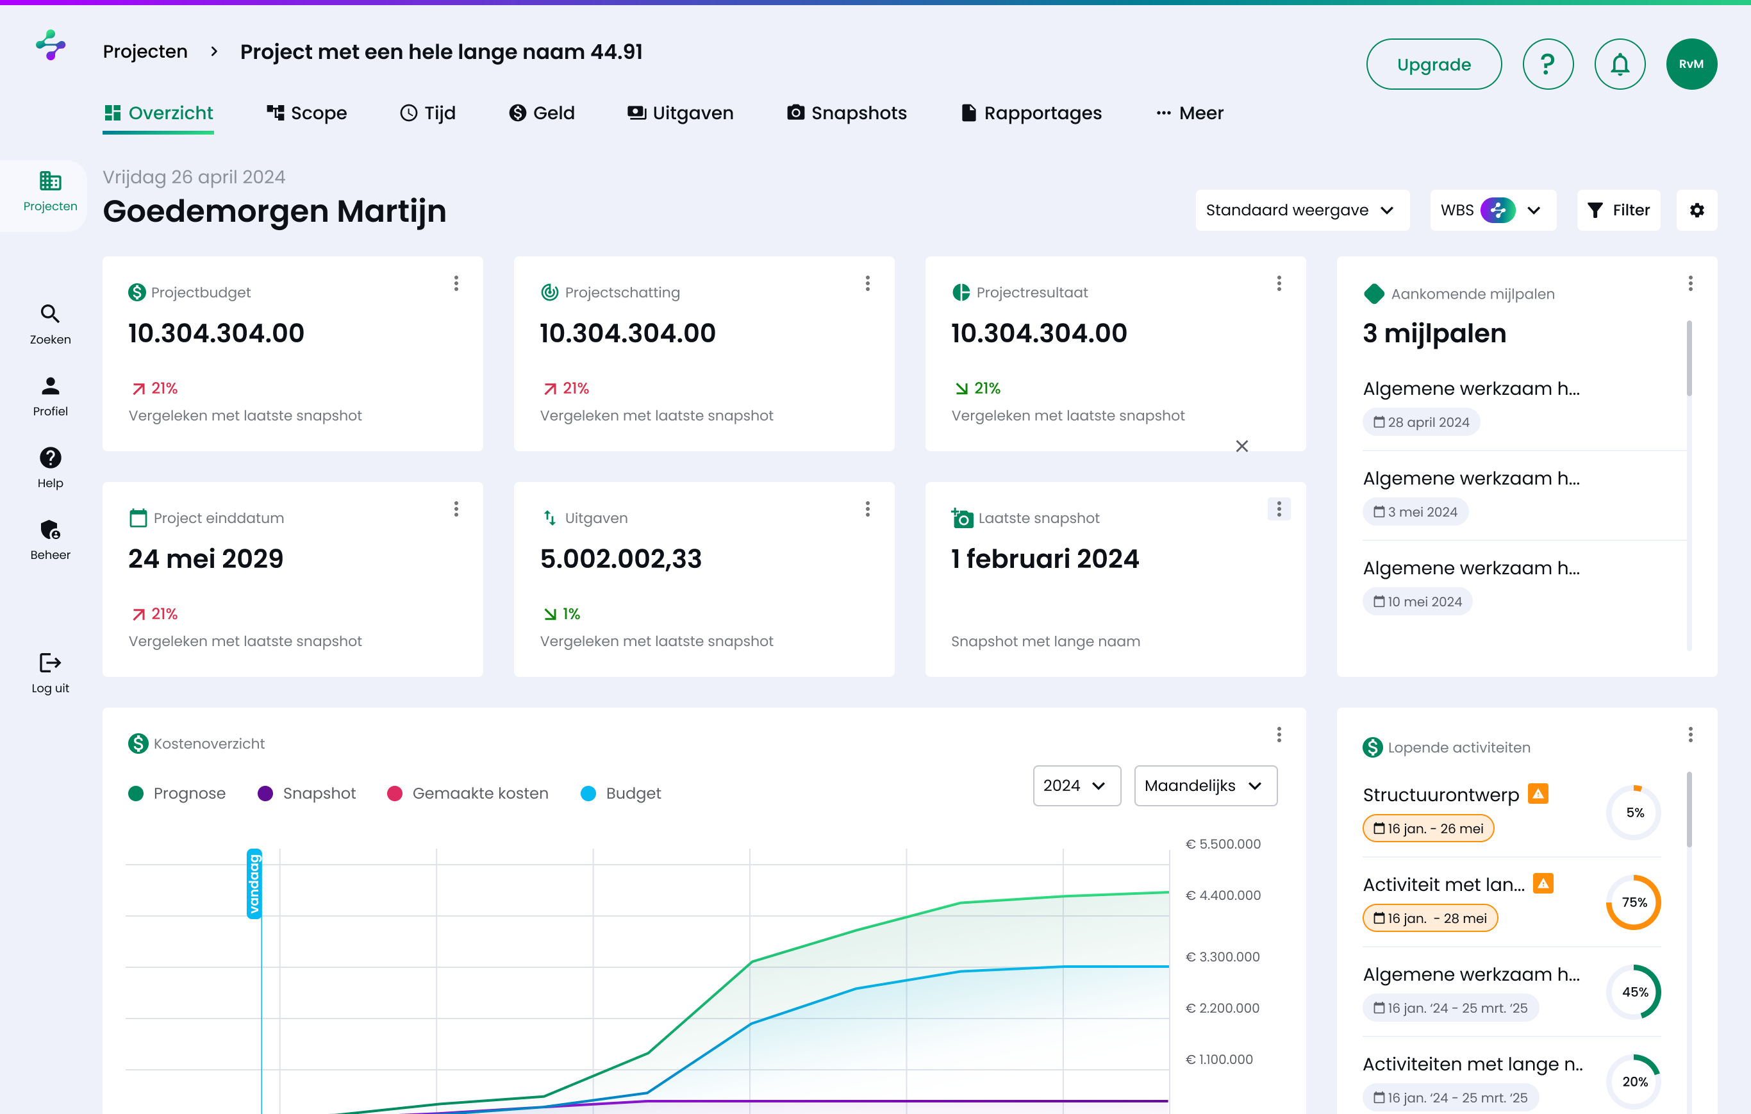The height and width of the screenshot is (1114, 1751).
Task: Toggle Gemaakte kosten legend item
Action: [x=468, y=794]
